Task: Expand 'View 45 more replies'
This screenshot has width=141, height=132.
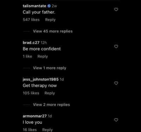Action: (x=53, y=31)
